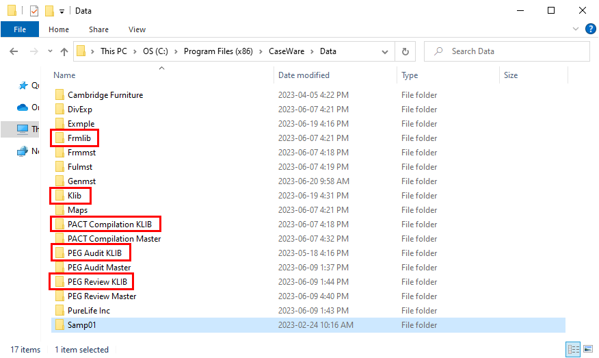Select Network in the navigation pane
The width and height of the screenshot is (599, 358).
[x=28, y=151]
